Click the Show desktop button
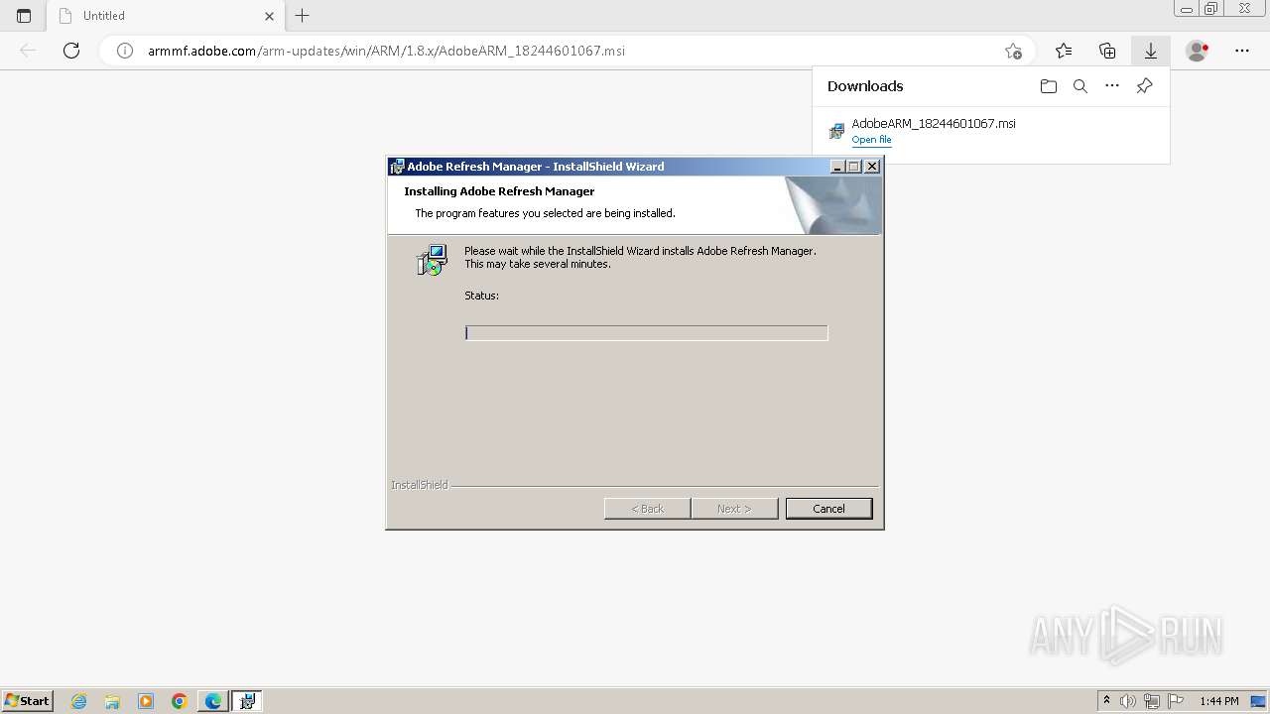The image size is (1270, 714). [x=1259, y=701]
